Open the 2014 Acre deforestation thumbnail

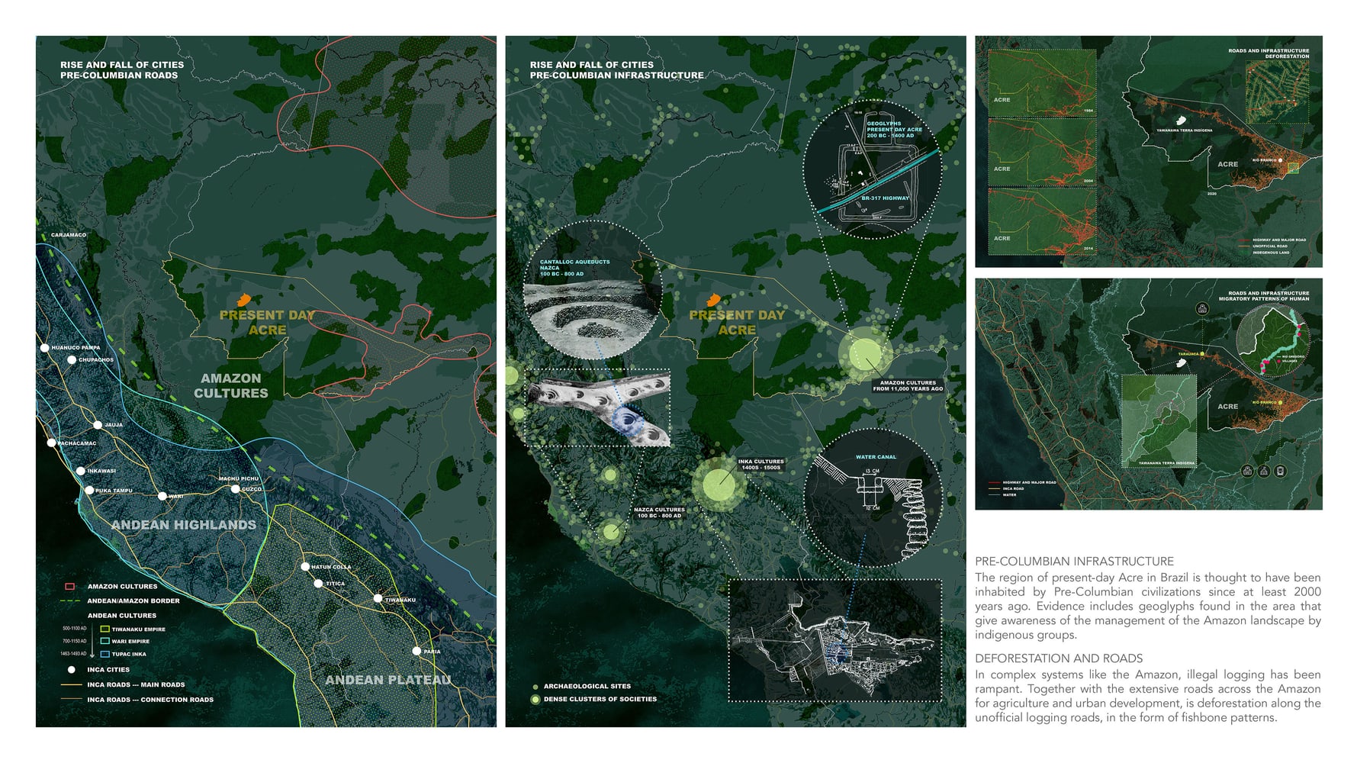click(x=1042, y=222)
